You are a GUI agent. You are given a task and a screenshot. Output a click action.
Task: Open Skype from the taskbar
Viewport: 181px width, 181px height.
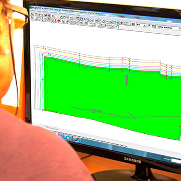tap(68, 138)
